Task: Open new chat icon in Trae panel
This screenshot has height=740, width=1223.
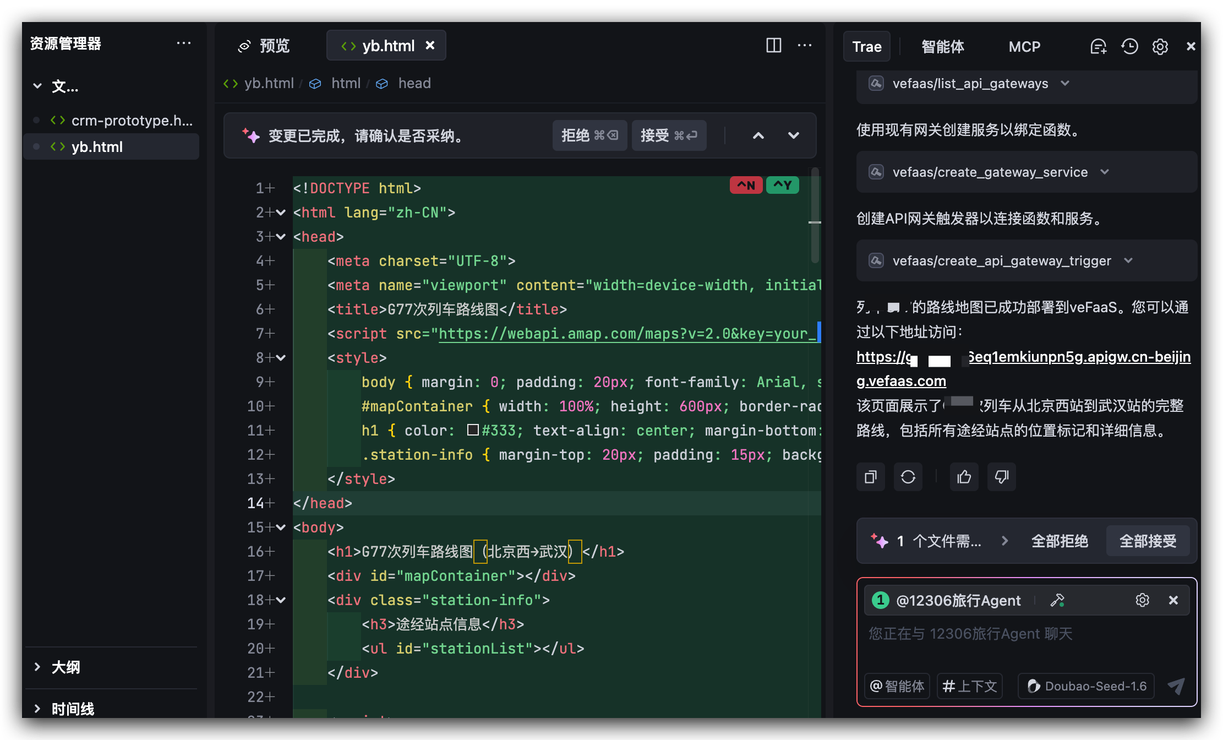Action: pos(1098,47)
